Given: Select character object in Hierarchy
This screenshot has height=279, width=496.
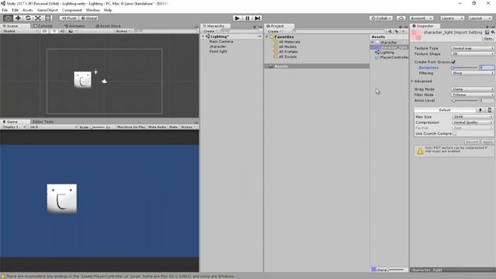Looking at the screenshot, I should point(218,46).
